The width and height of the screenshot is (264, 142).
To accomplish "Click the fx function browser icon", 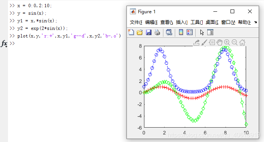I will [x=4, y=44].
